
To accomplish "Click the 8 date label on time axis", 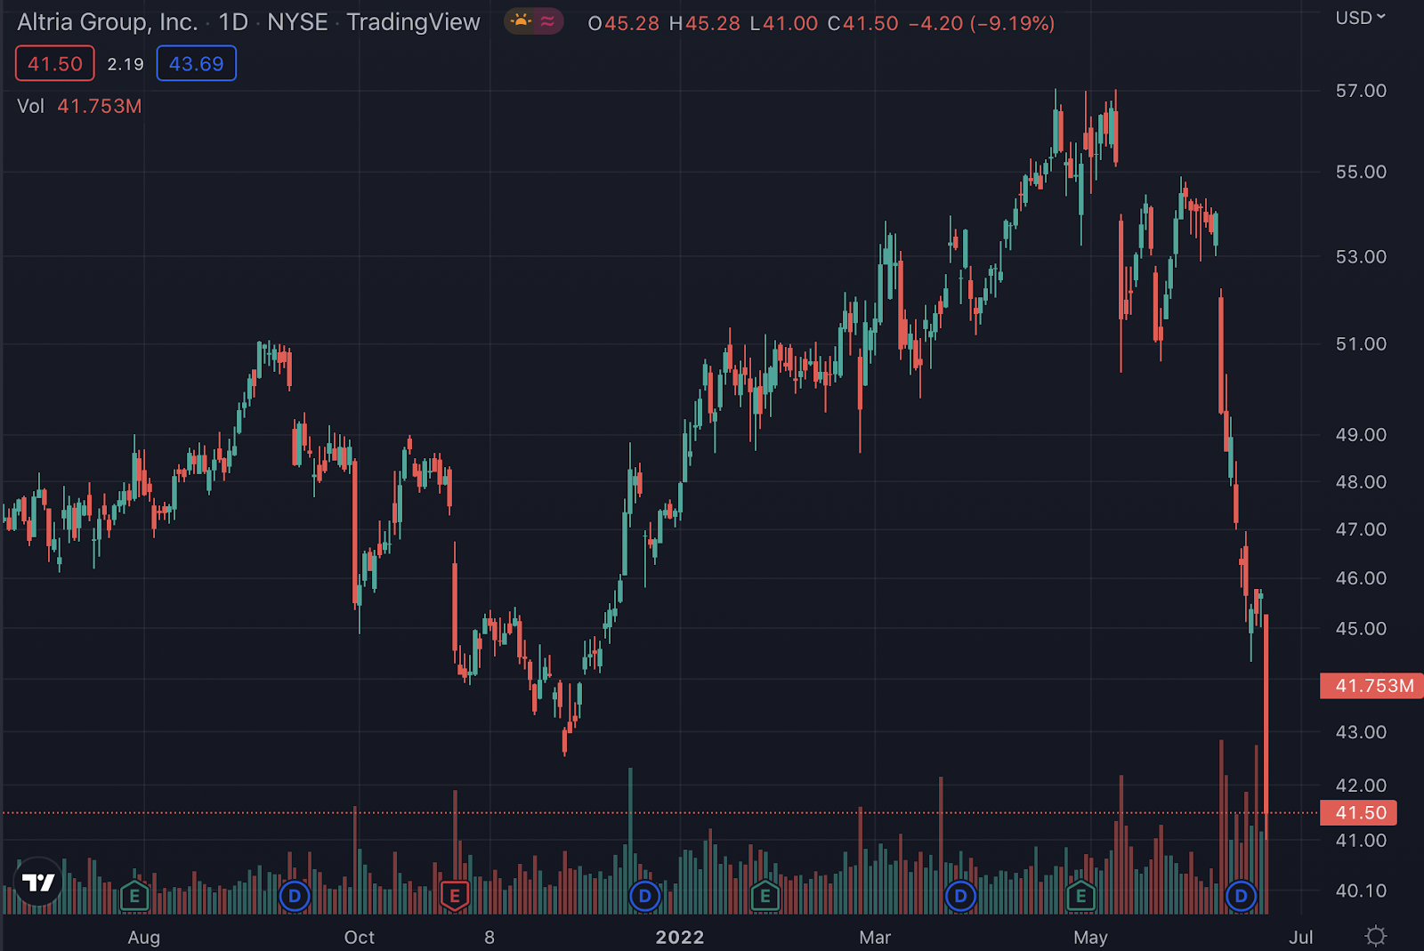I will 489,937.
